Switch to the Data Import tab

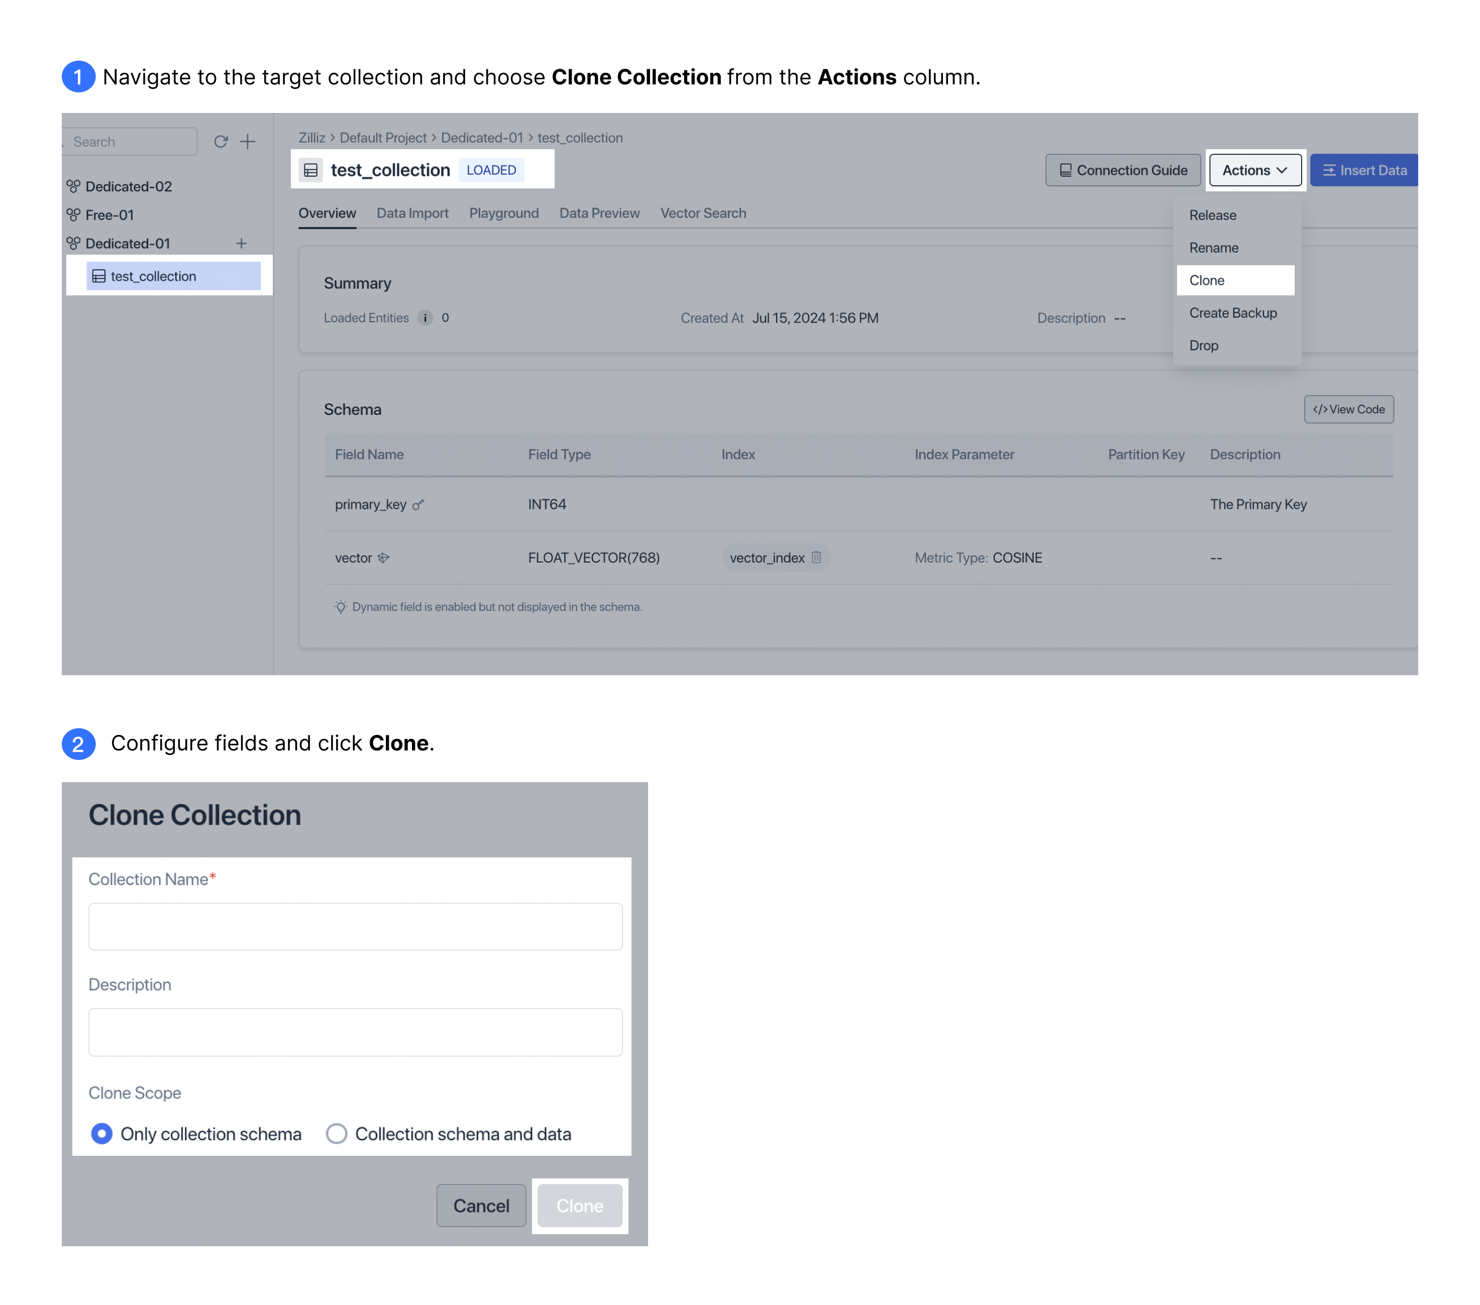click(x=413, y=213)
